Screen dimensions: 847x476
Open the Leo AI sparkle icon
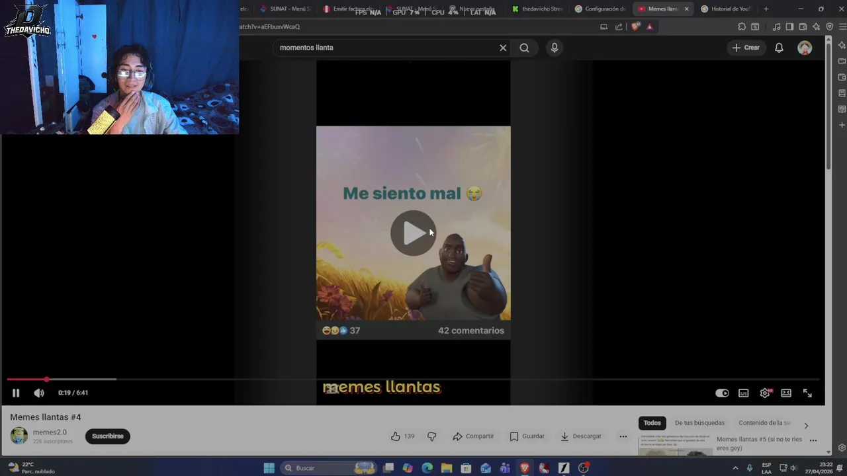[x=816, y=26]
